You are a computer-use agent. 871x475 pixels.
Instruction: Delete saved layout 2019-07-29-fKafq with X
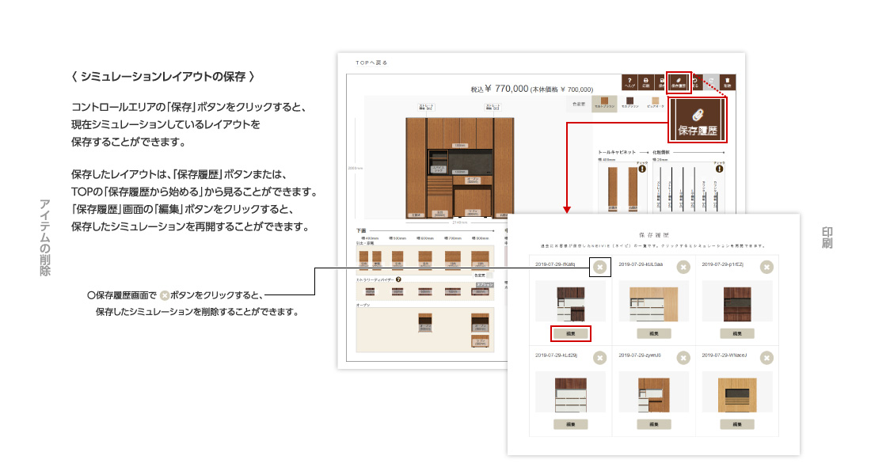599,268
